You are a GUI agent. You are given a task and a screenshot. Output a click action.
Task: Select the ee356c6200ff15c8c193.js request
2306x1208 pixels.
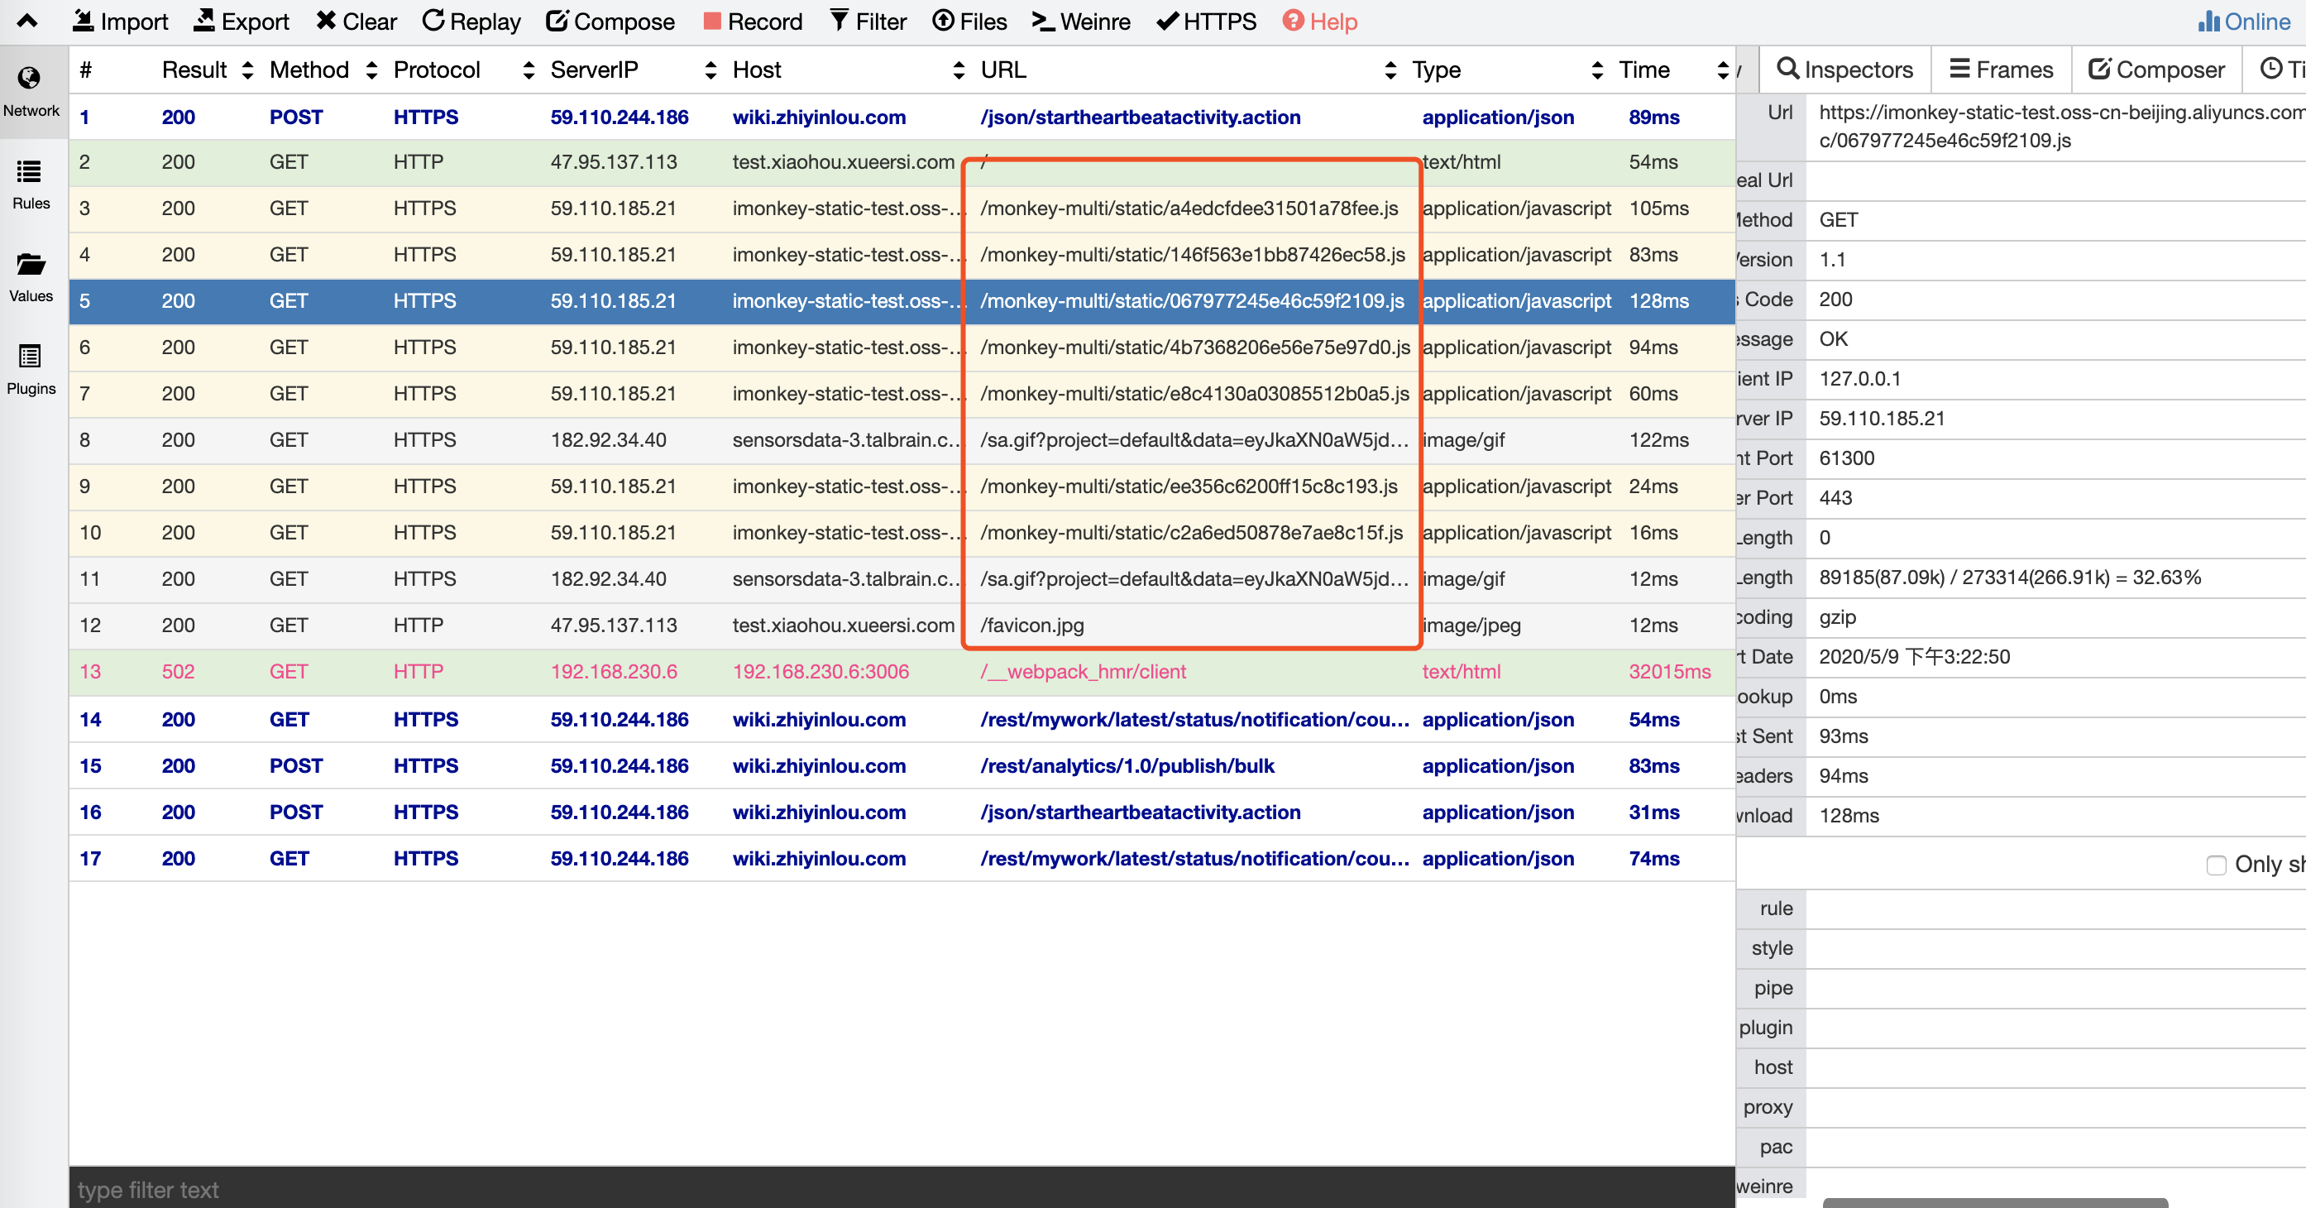(902, 487)
